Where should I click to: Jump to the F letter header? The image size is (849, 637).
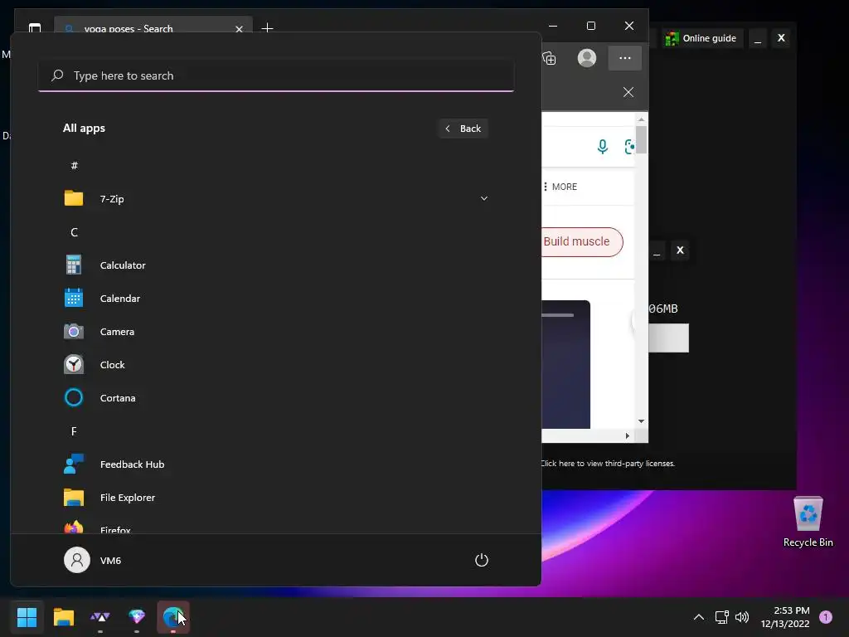pyautogui.click(x=74, y=431)
